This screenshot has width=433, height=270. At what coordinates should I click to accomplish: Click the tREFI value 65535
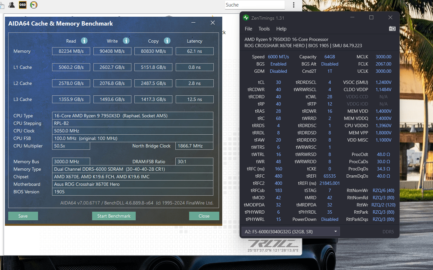tap(329, 176)
